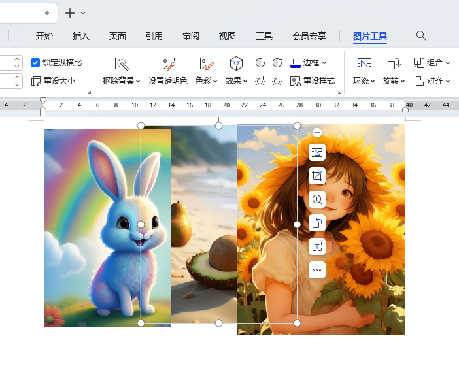Expand the 抠除背景 dropdown

coord(138,81)
